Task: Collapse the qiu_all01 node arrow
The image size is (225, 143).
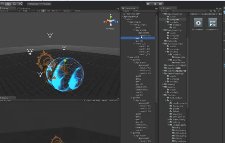Action: pyautogui.click(x=128, y=57)
